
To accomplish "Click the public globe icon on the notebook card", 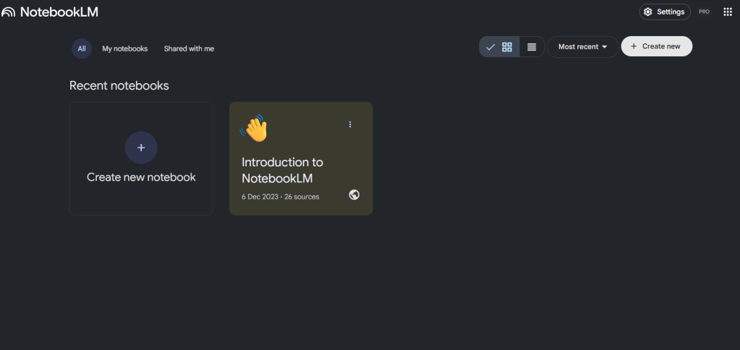I will tap(354, 195).
